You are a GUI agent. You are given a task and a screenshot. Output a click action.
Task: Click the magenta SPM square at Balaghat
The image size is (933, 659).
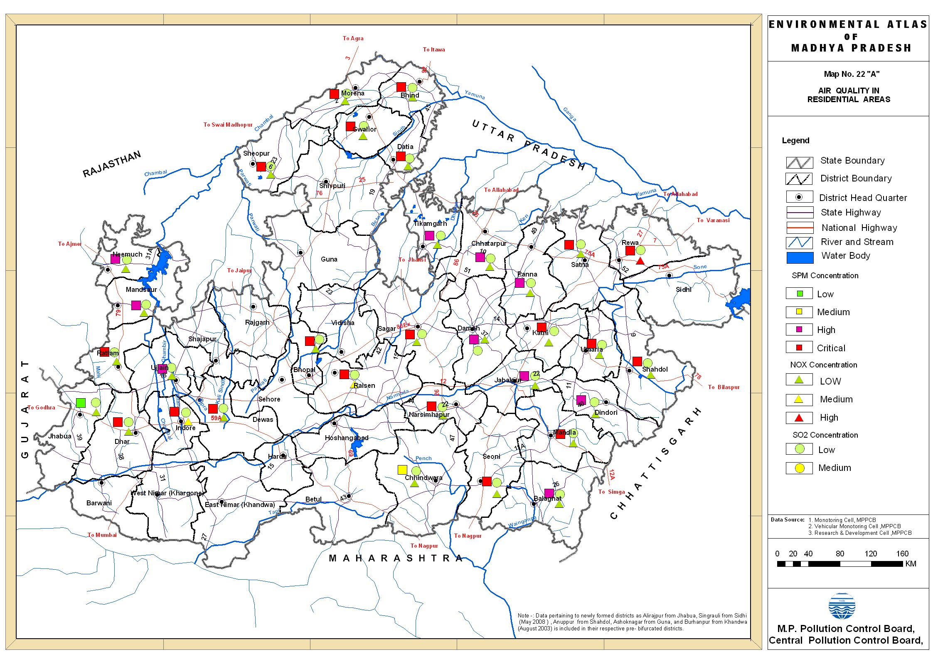pyautogui.click(x=549, y=493)
